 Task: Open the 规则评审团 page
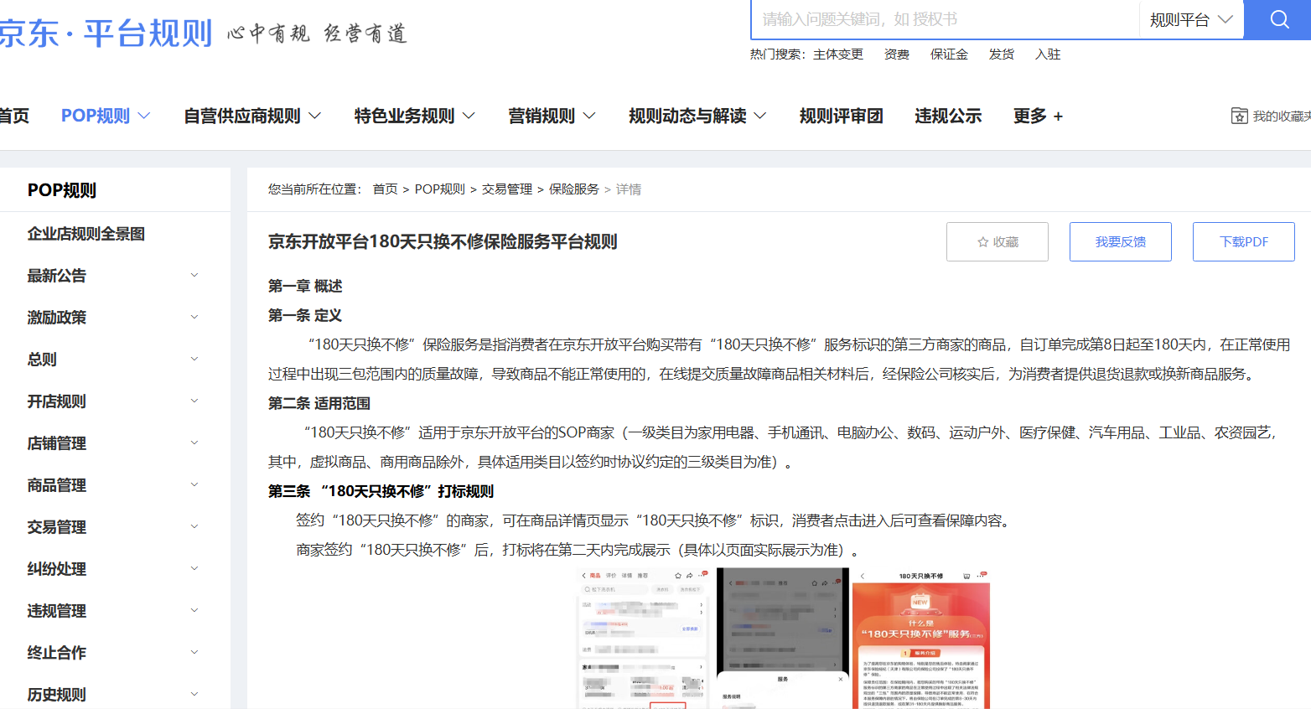point(841,116)
